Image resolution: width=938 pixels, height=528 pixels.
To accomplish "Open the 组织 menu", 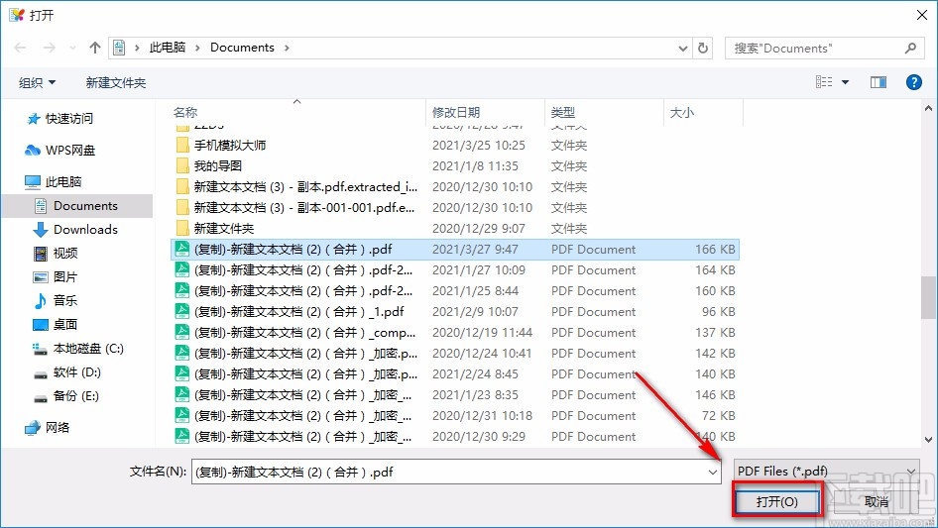I will click(x=37, y=82).
